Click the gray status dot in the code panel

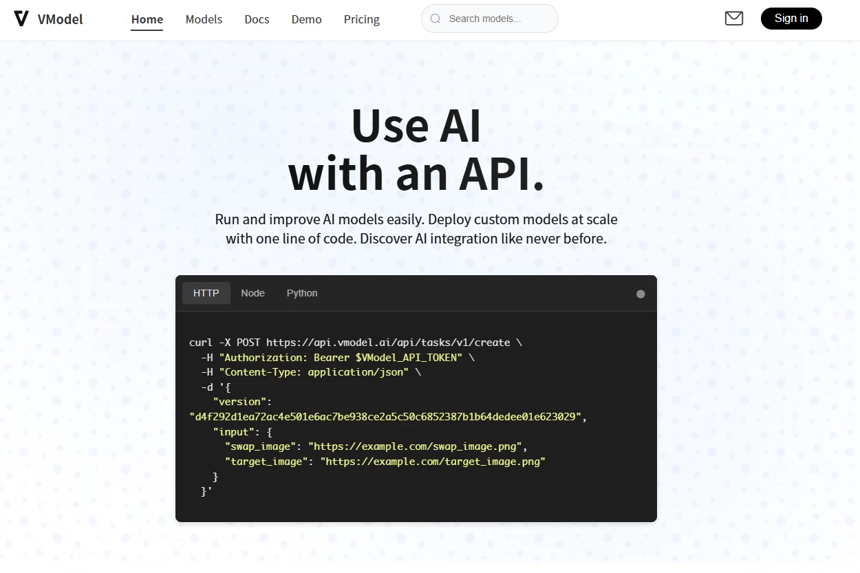click(x=641, y=294)
